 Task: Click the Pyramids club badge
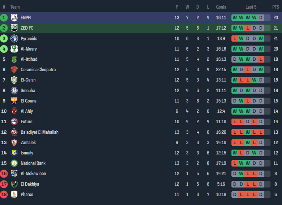coord(14,39)
